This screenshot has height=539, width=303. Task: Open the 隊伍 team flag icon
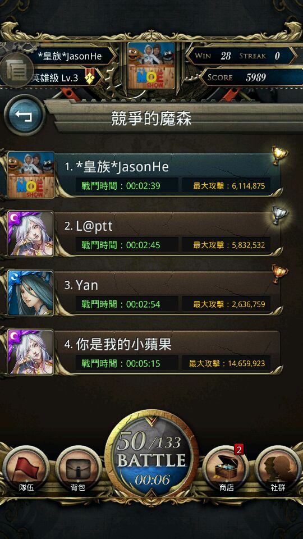click(x=26, y=469)
